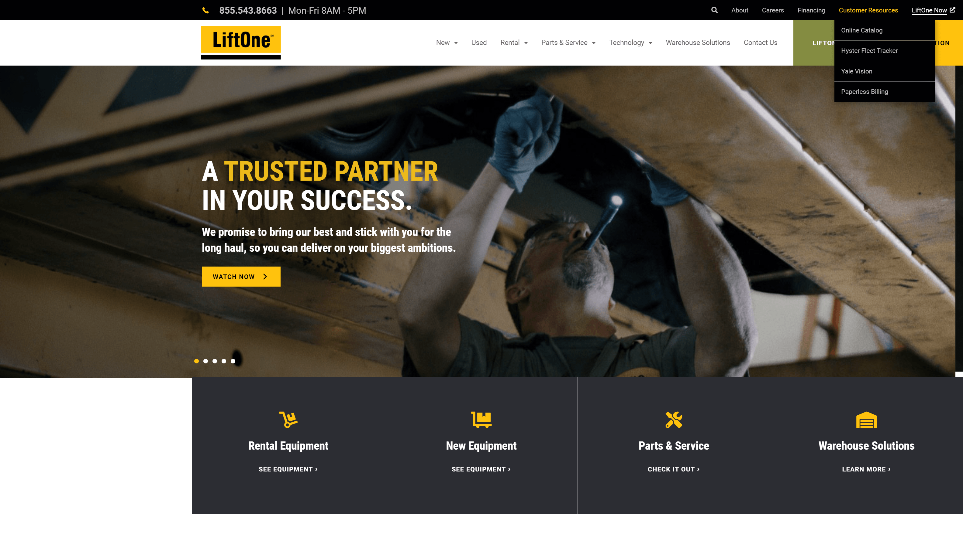The height and width of the screenshot is (541, 963).
Task: Select the fifth carousel slide dot
Action: [233, 361]
